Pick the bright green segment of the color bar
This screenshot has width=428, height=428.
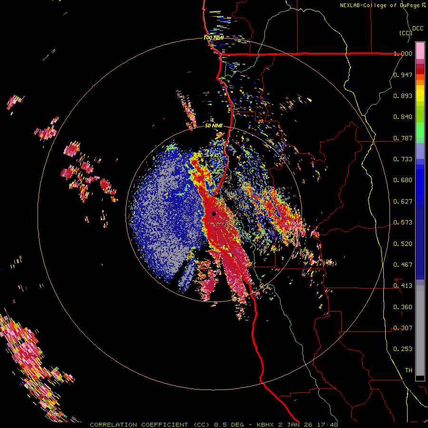[x=420, y=129]
